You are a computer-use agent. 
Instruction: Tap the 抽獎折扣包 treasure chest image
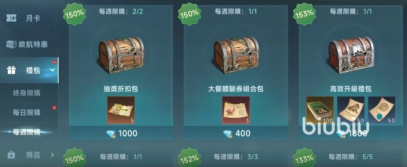pos(121,54)
